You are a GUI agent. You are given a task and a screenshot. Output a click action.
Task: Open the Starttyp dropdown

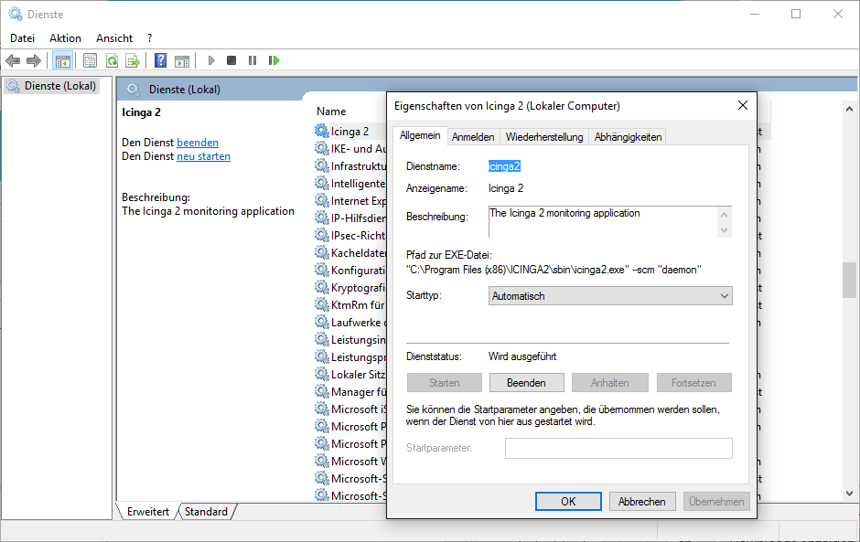tap(610, 296)
